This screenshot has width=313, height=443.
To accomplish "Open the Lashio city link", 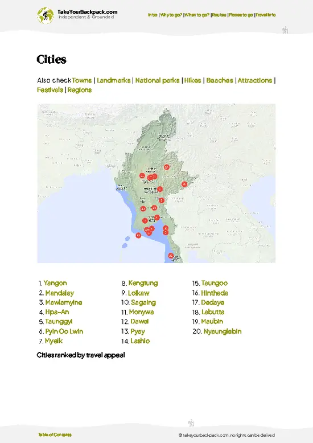I will 140,341.
